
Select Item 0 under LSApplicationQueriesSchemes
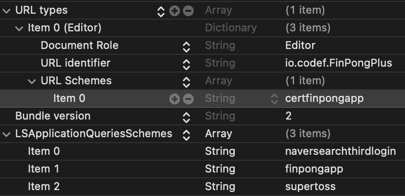pyautogui.click(x=44, y=151)
